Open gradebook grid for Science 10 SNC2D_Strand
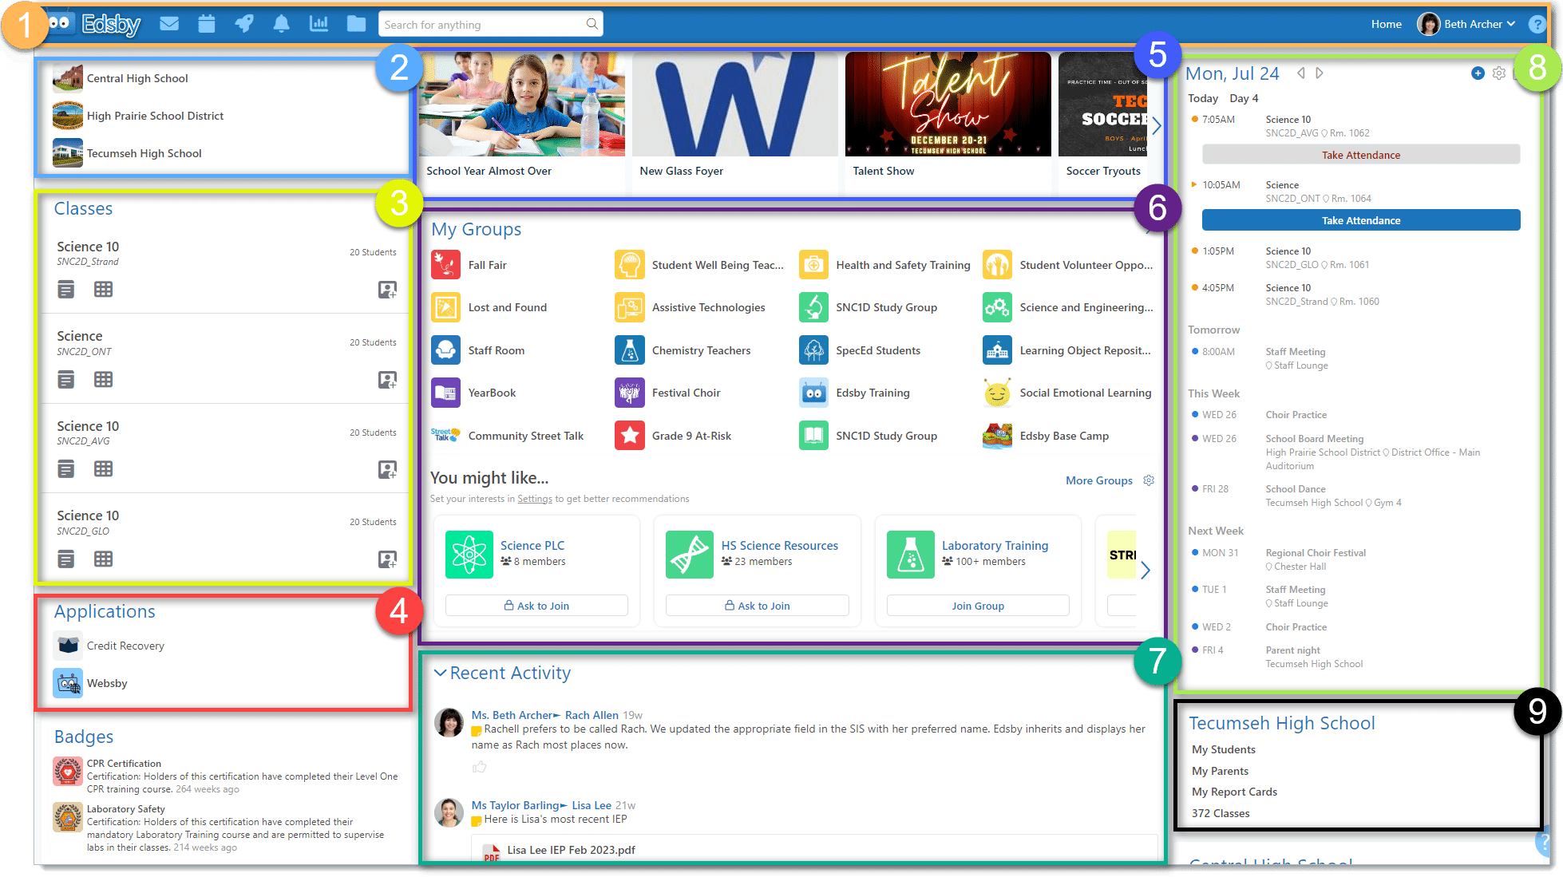Screen dimensions: 1563x877 (x=103, y=290)
